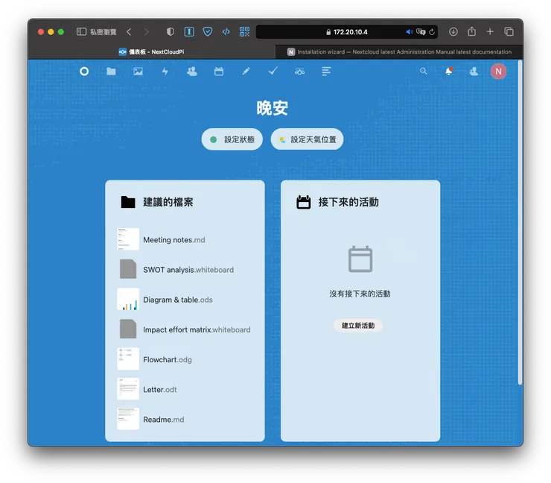Click the Safari share icon
Viewport: 551px width, 483px height.
point(471,31)
